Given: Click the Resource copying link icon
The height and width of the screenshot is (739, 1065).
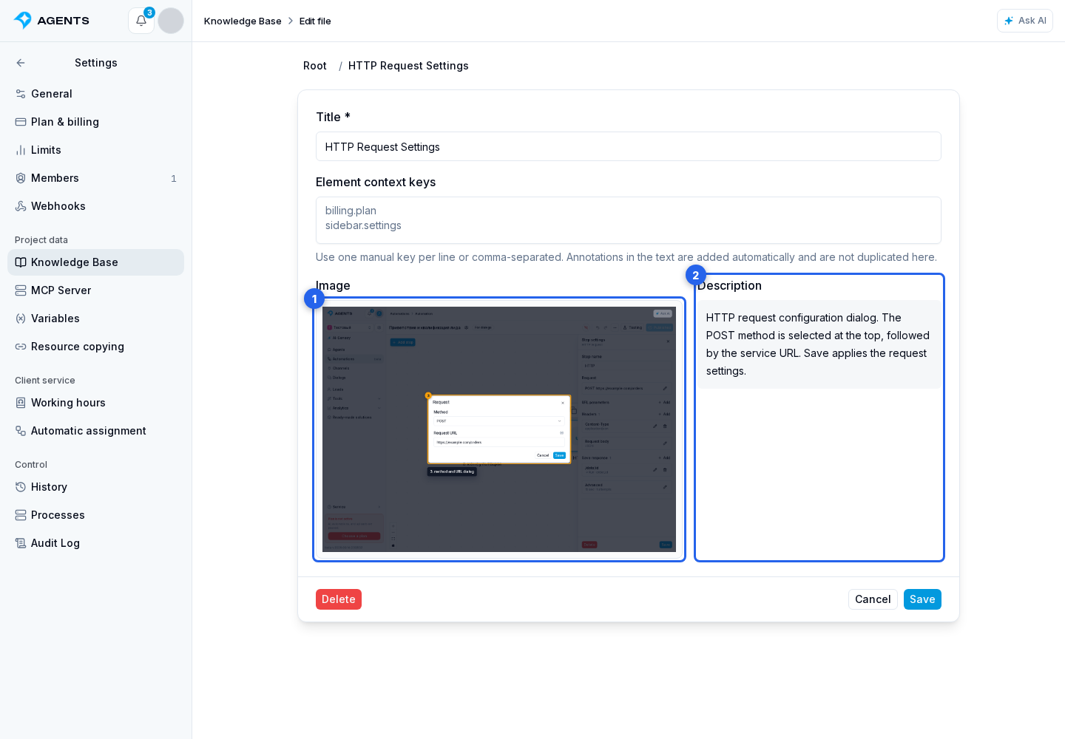Looking at the screenshot, I should (x=21, y=347).
